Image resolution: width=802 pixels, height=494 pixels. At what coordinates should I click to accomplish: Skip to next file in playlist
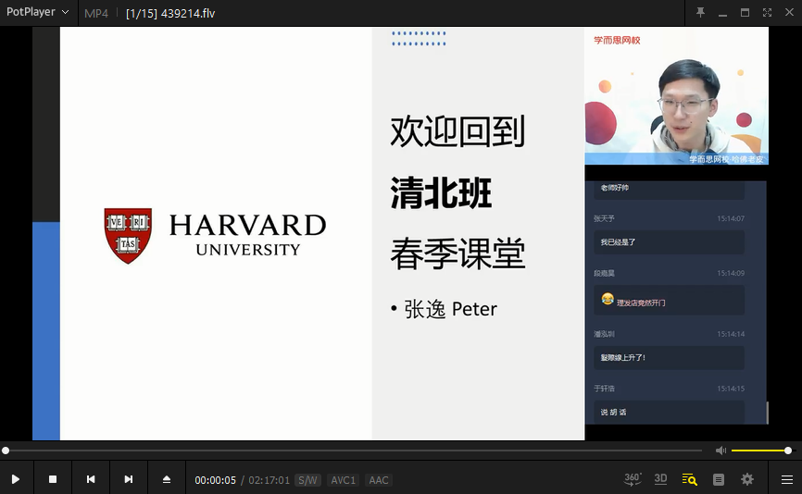coord(129,479)
